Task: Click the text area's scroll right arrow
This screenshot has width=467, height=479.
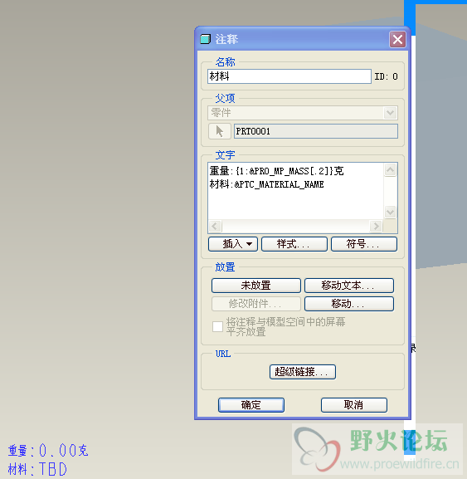Action: tap(376, 227)
